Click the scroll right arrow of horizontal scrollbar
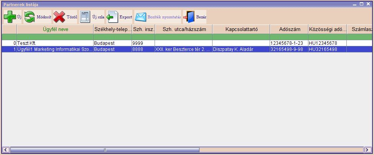Image resolution: width=374 pixels, height=155 pixels. pos(366,150)
